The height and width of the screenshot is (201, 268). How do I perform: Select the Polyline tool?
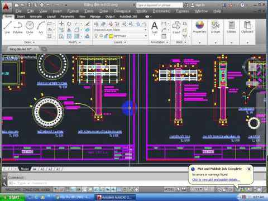pyautogui.click(x=18, y=27)
